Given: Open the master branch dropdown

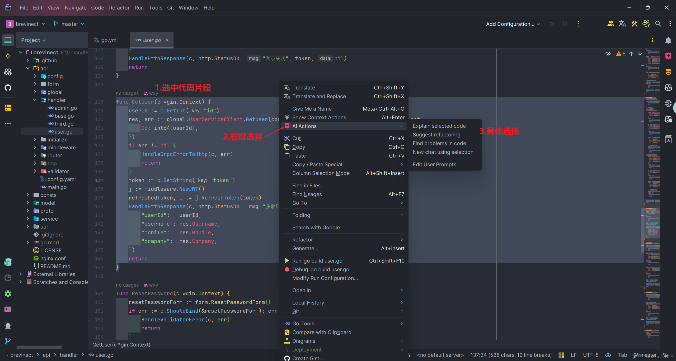Looking at the screenshot, I should 69,24.
